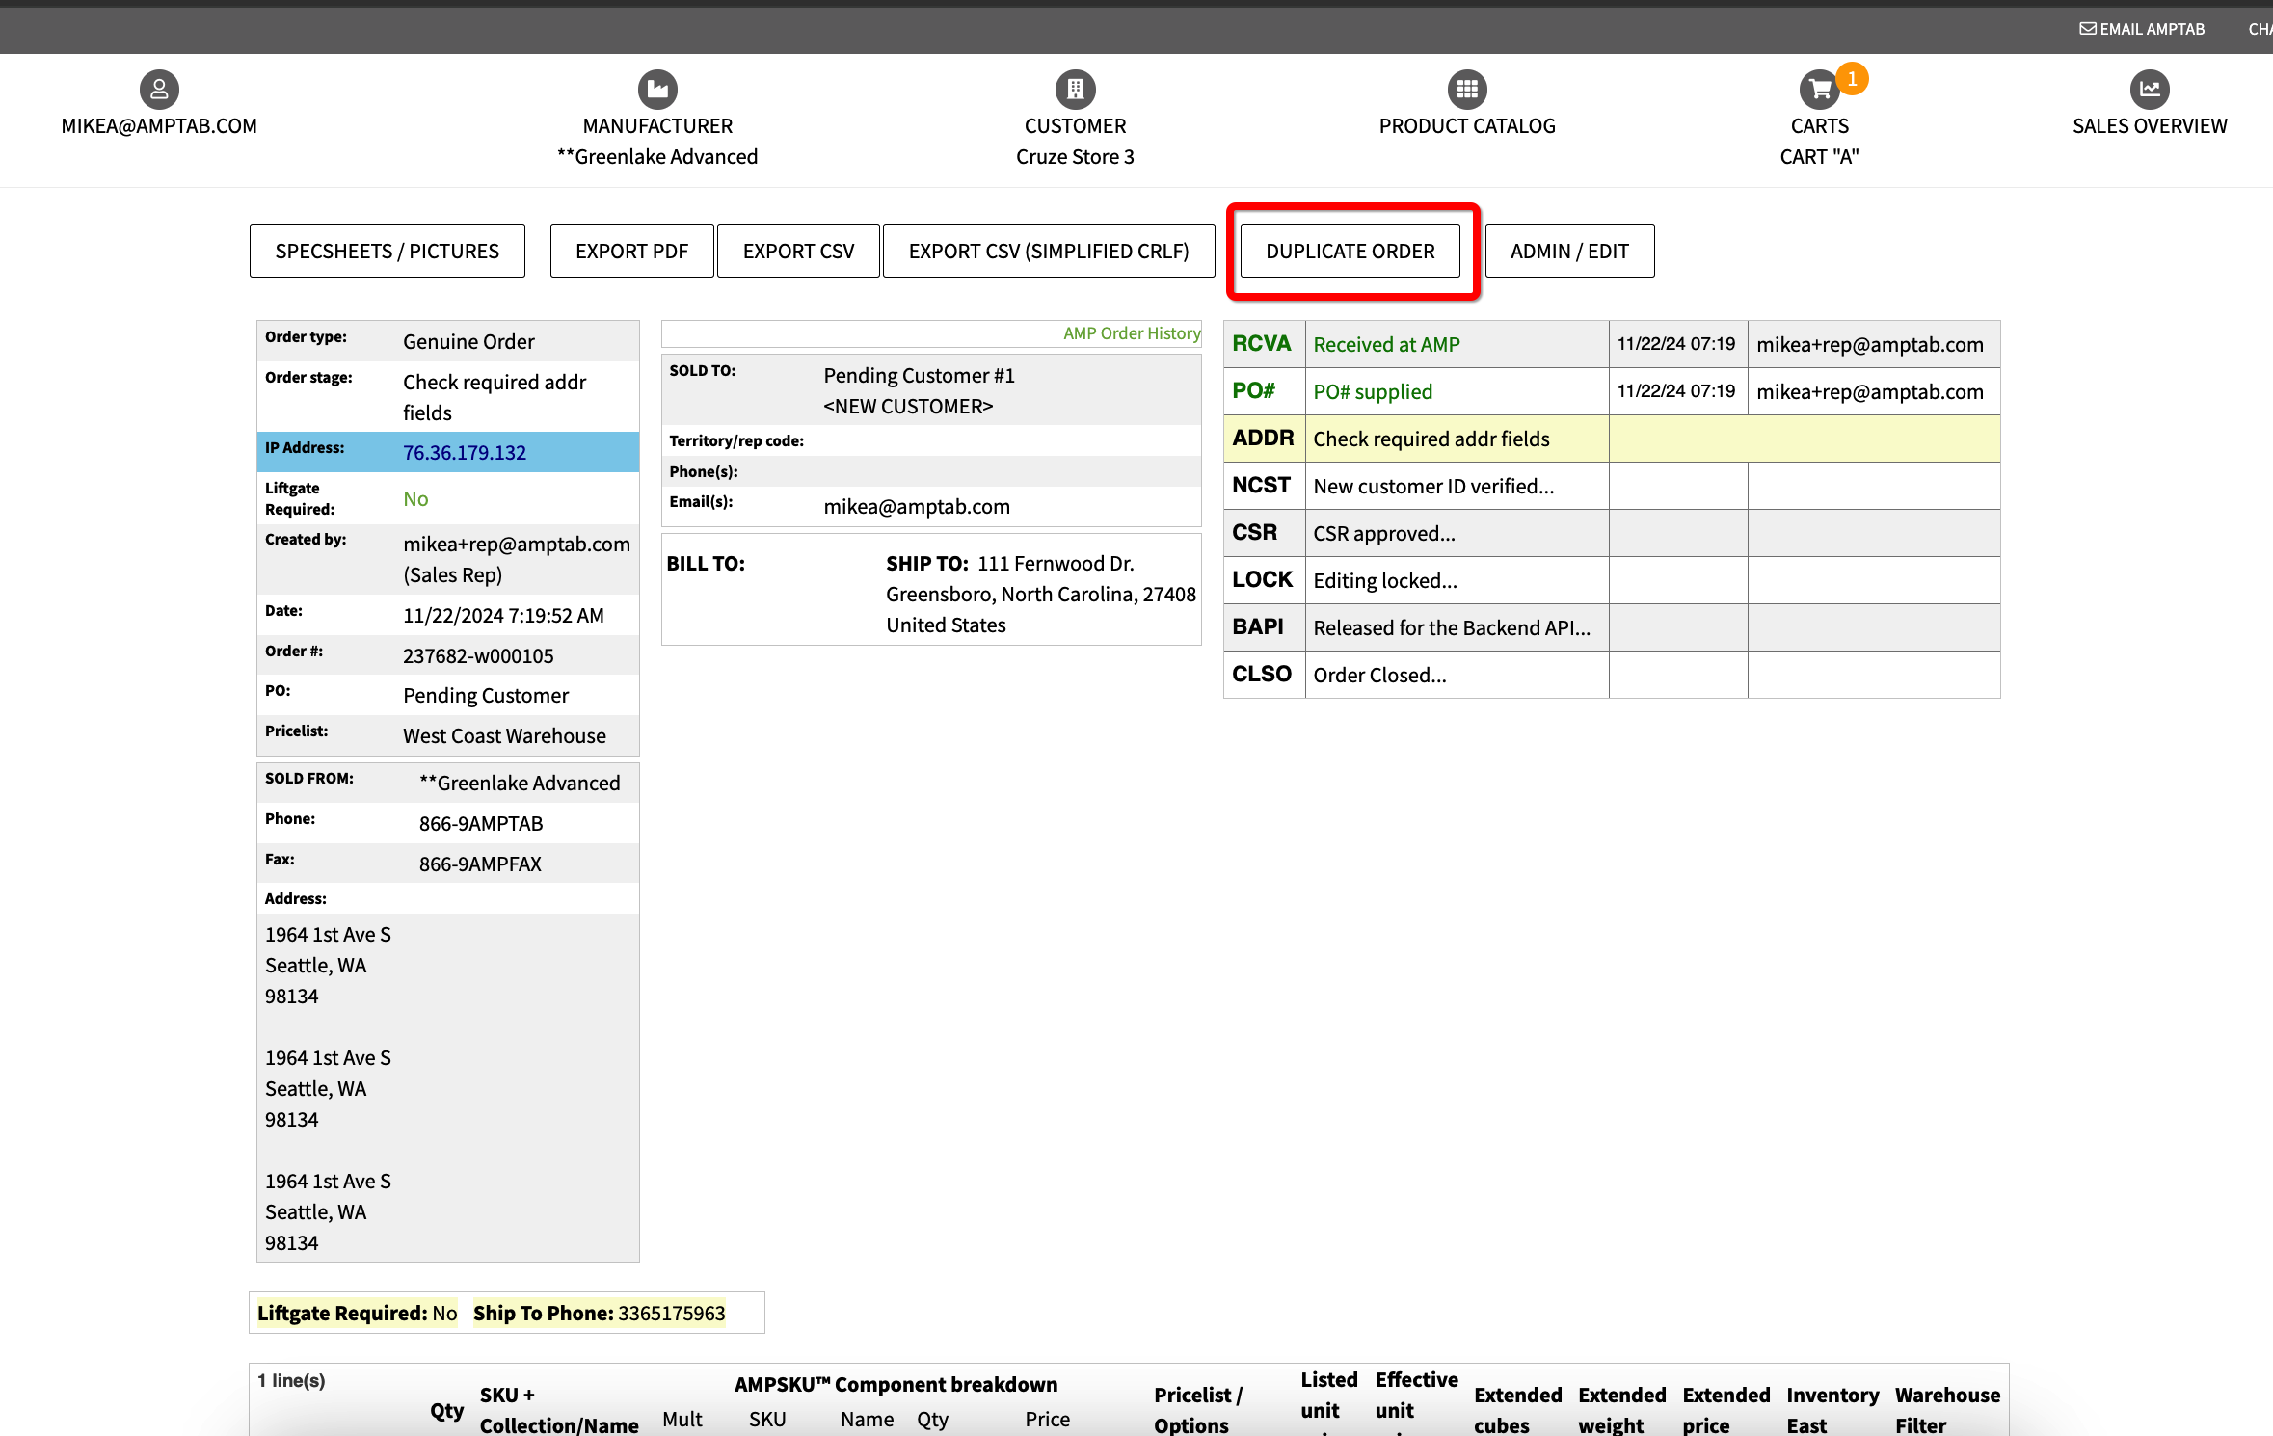Open the Admin / Edit button
Viewport: 2273px width, 1436px height.
(1568, 252)
